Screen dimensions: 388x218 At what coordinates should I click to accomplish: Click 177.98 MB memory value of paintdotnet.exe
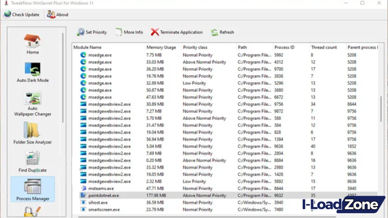point(156,196)
